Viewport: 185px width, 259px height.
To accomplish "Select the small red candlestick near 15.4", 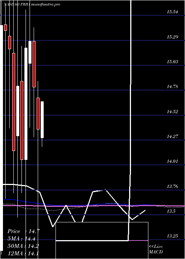I will 6,27.
